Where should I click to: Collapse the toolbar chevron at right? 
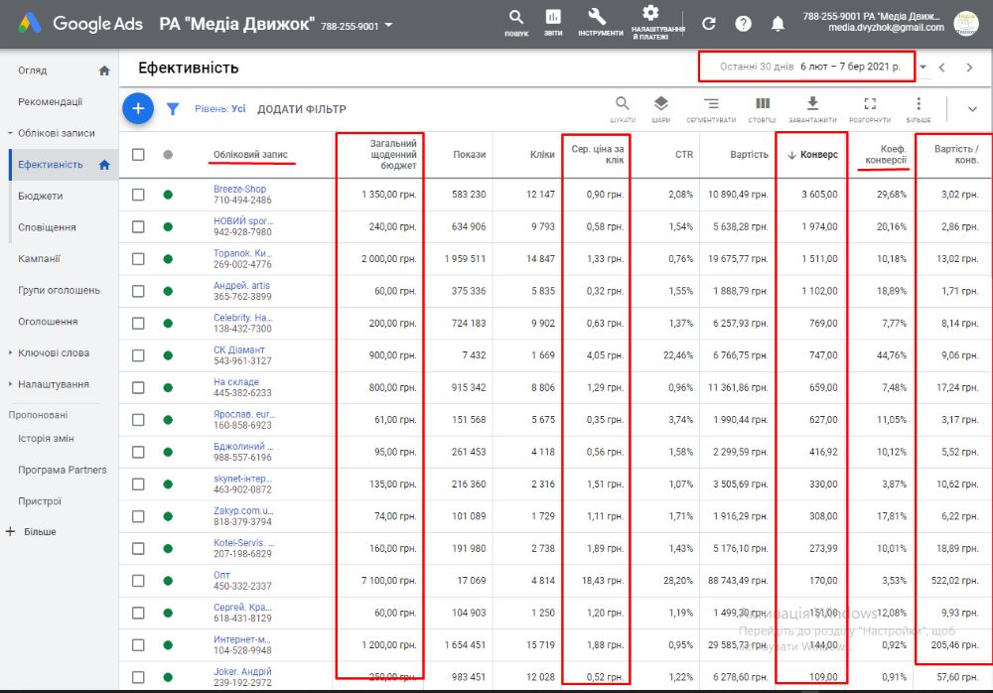click(972, 109)
